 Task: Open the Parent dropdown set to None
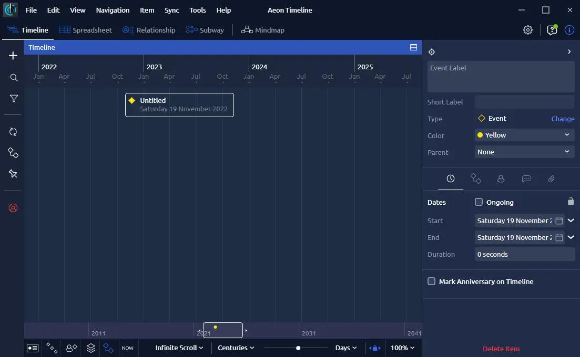tap(524, 152)
